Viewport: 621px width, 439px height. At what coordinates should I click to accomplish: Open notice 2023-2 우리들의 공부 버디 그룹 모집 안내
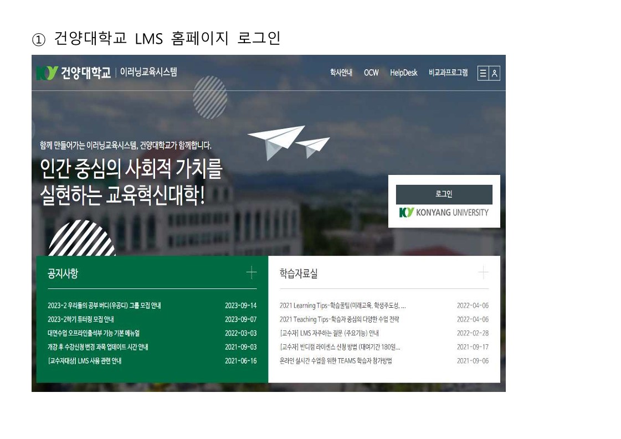click(104, 306)
